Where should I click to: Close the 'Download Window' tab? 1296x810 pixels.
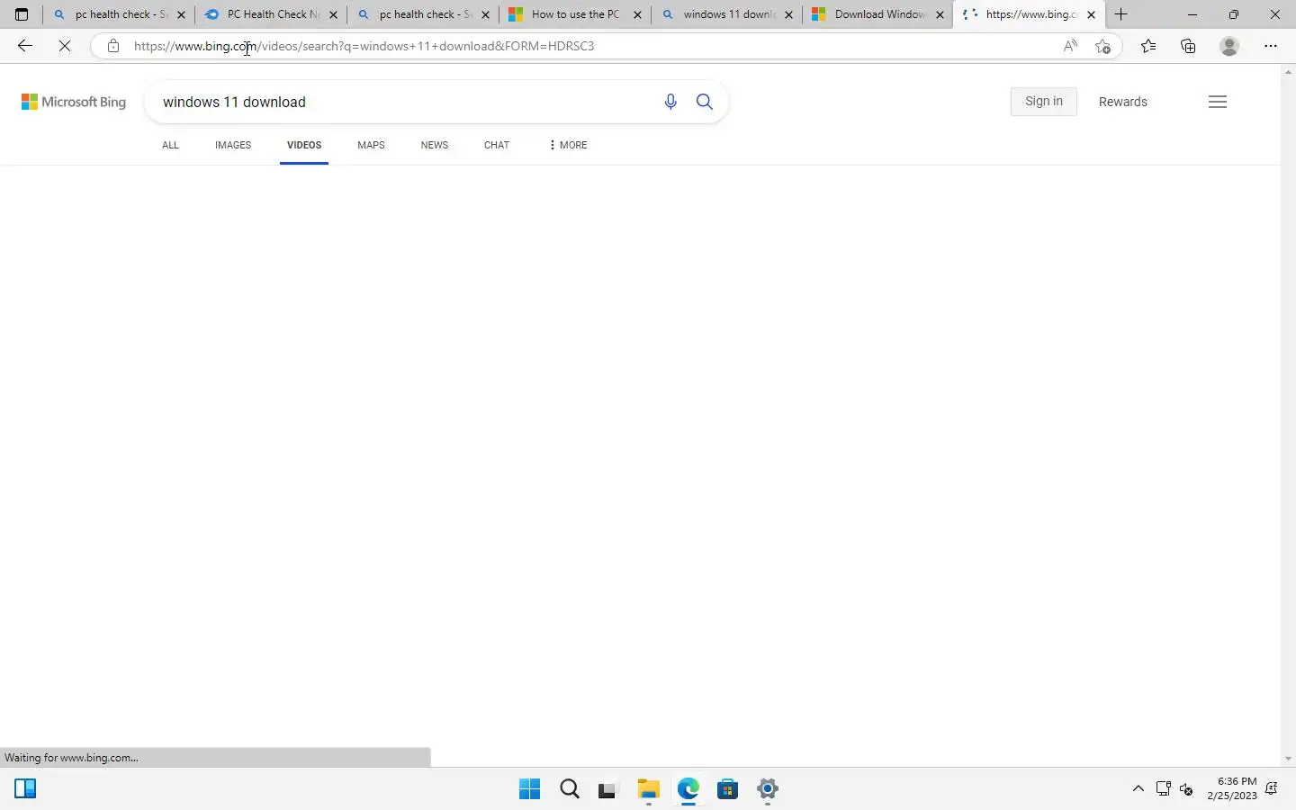[x=940, y=14]
